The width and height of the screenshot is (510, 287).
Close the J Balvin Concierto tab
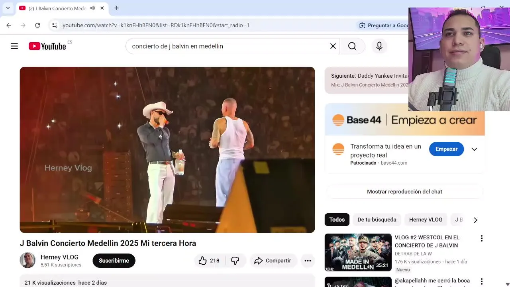point(102,8)
